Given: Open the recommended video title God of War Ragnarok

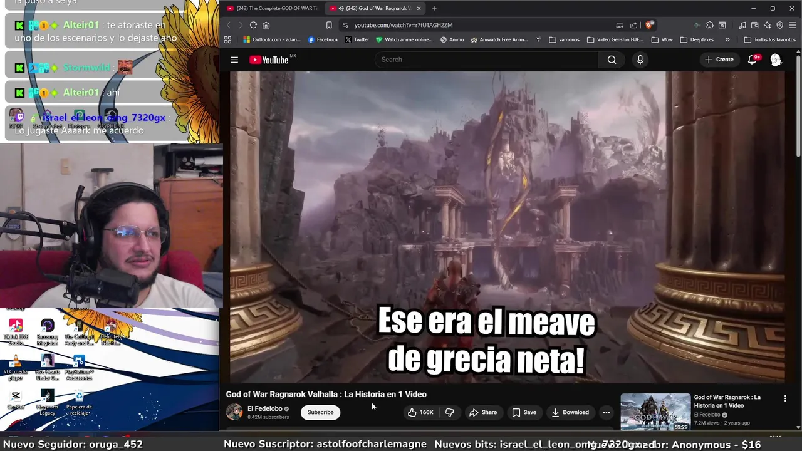Looking at the screenshot, I should point(727,401).
